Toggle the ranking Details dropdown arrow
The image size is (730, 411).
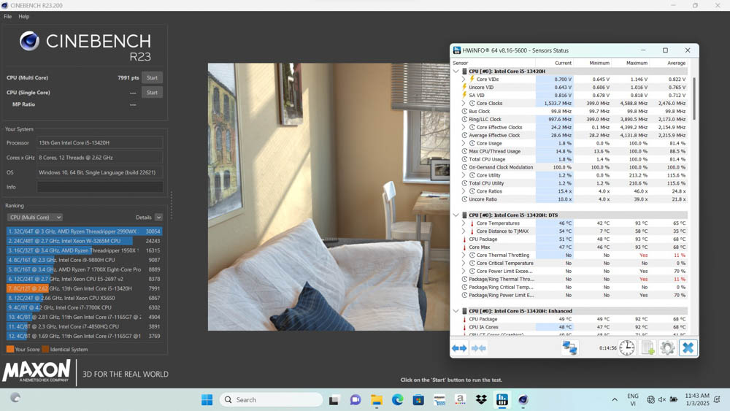(x=158, y=218)
